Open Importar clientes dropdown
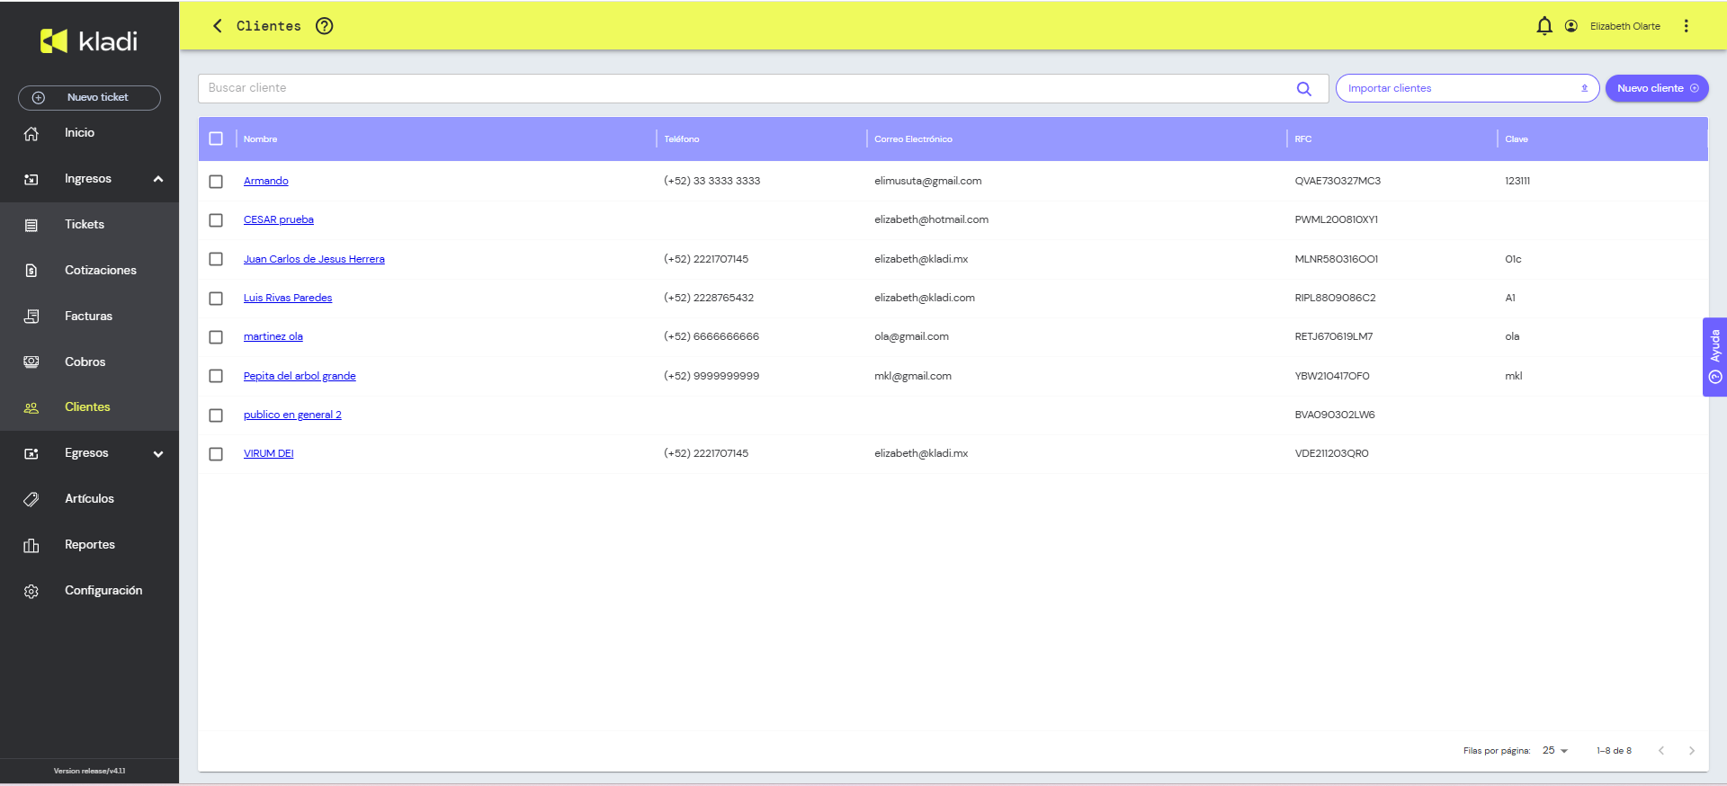The width and height of the screenshot is (1727, 786). 1467,88
